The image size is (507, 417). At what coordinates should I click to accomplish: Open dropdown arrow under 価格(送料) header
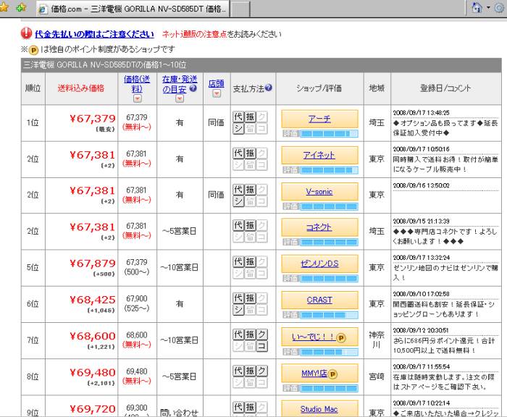coord(138,98)
